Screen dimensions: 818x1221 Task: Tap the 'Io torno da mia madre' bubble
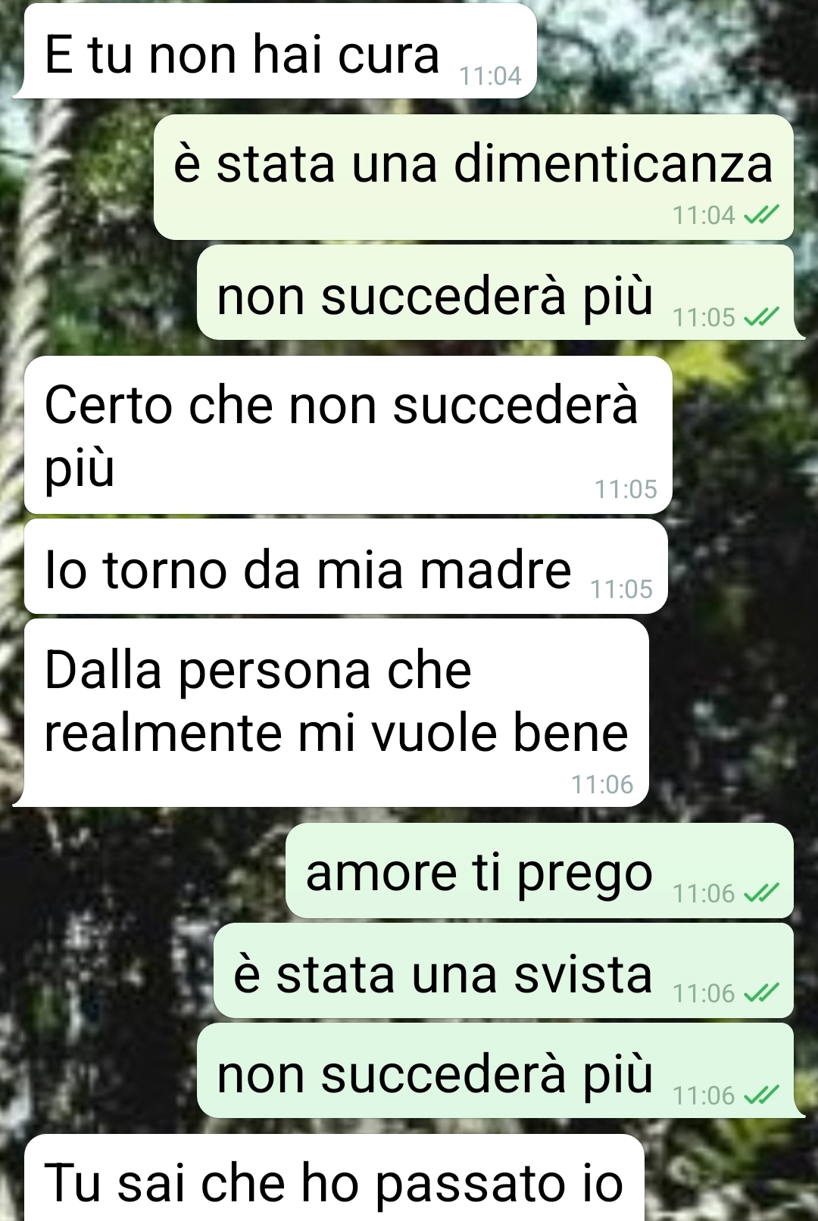(345, 566)
